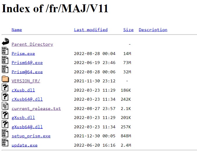Screen dimensions: 197x158
Task: Go up to Parent Directory
Action: coord(32,45)
